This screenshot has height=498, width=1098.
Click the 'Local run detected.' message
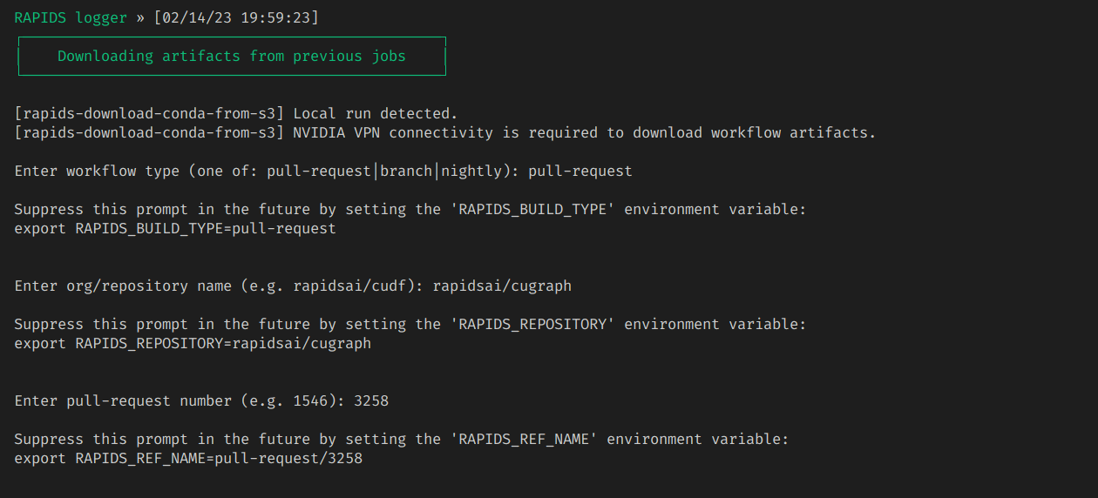coord(375,113)
